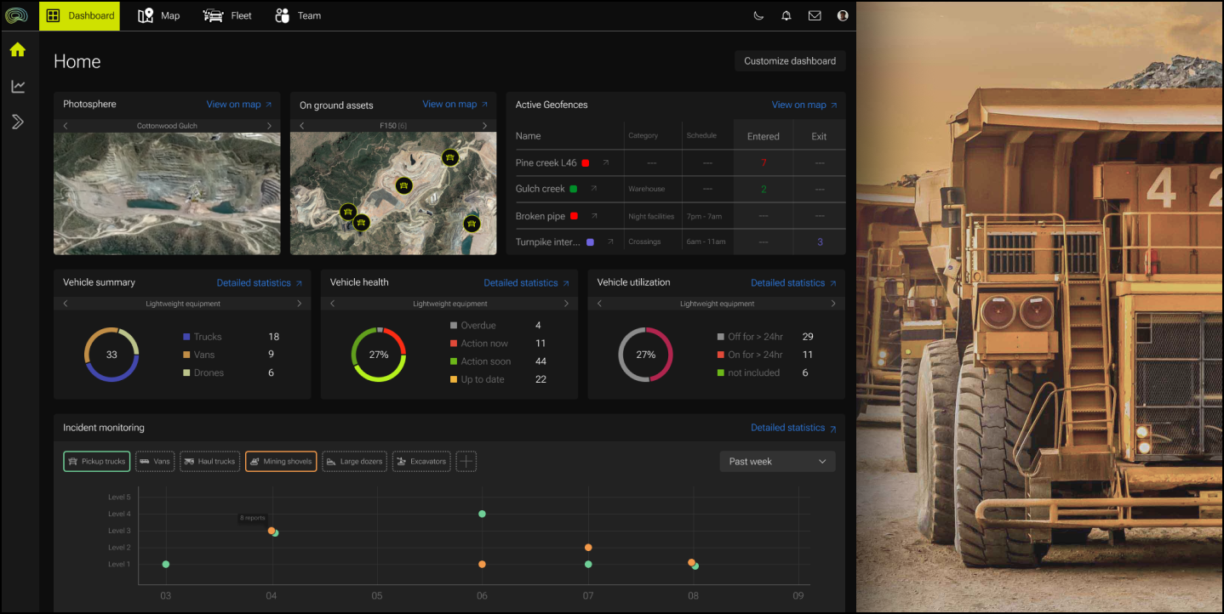Next category in Vehicle summary card

pyautogui.click(x=299, y=304)
